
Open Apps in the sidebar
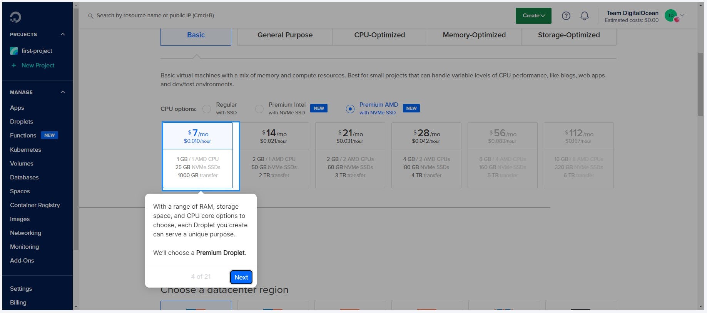click(x=17, y=108)
